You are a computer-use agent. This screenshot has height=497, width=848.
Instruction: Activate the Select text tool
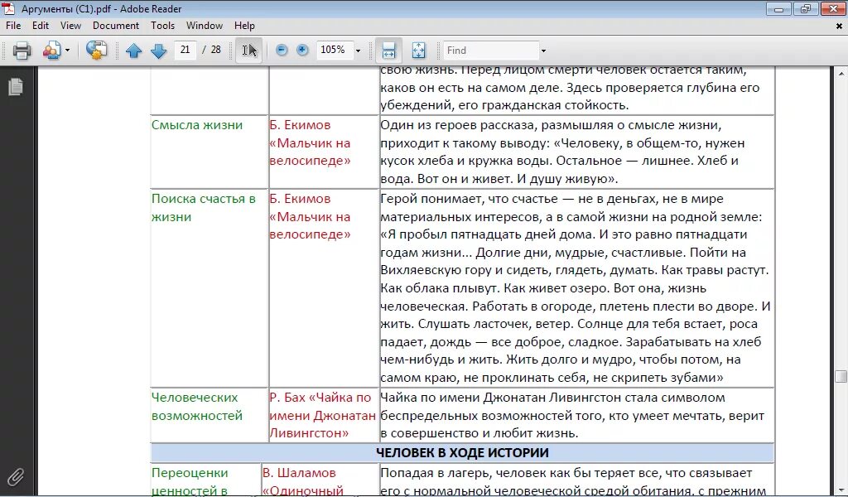pyautogui.click(x=247, y=51)
